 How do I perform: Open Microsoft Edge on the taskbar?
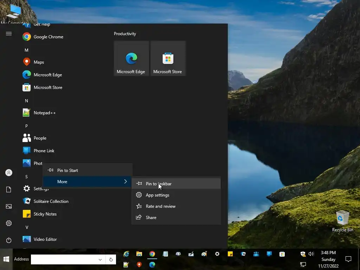tap(152, 265)
